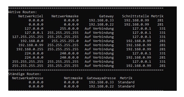Select the Netzwerkziel column header
The height and width of the screenshot is (97, 184).
pyautogui.click(x=31, y=16)
